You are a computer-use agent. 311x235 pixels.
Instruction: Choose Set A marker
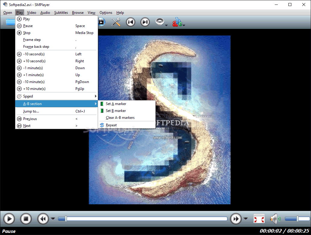tap(127, 104)
